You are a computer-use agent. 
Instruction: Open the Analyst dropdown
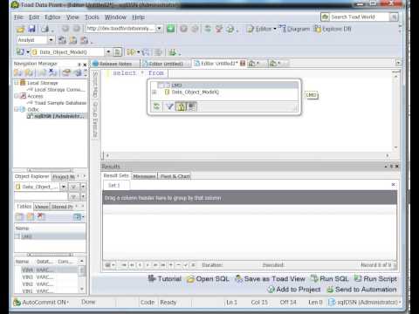point(51,40)
